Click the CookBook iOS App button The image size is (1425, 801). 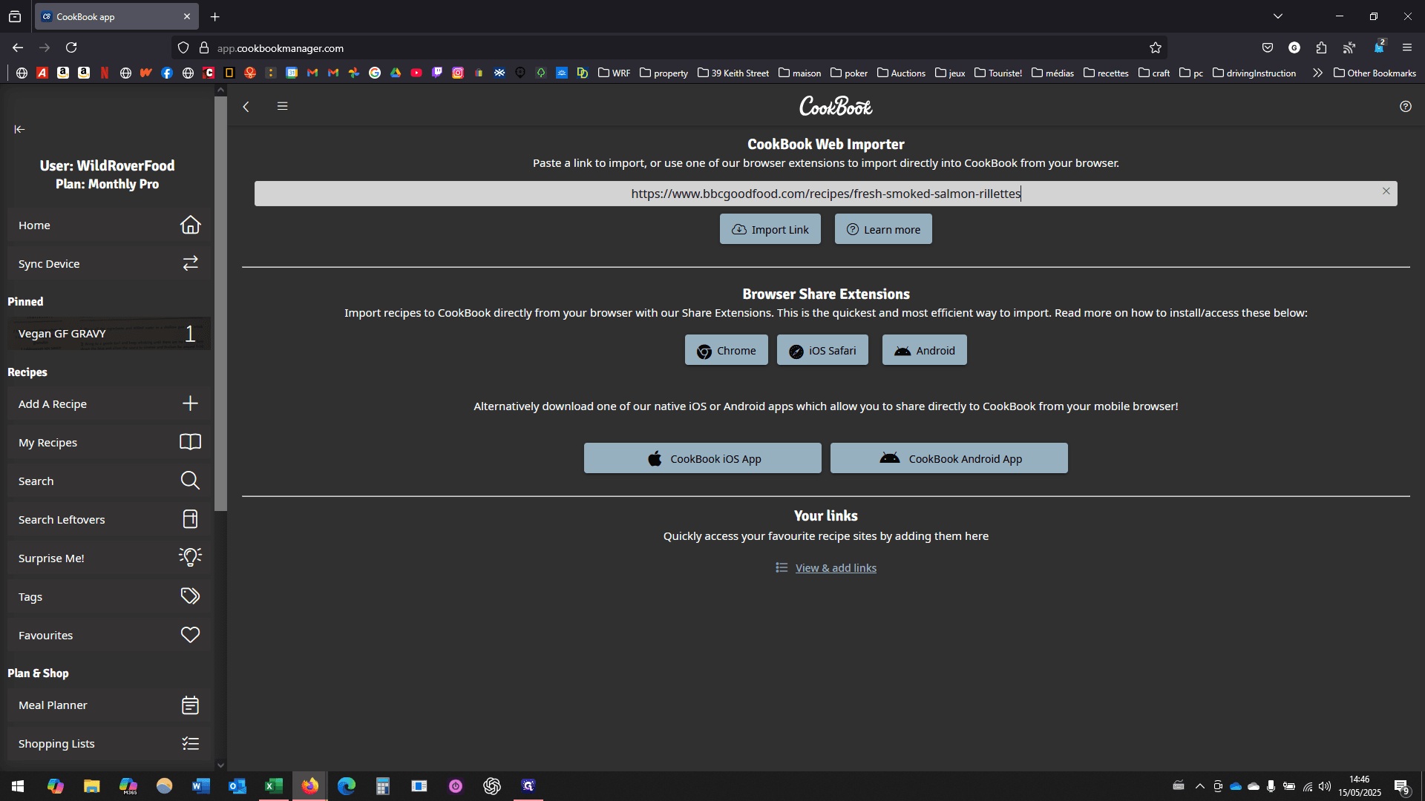(702, 458)
